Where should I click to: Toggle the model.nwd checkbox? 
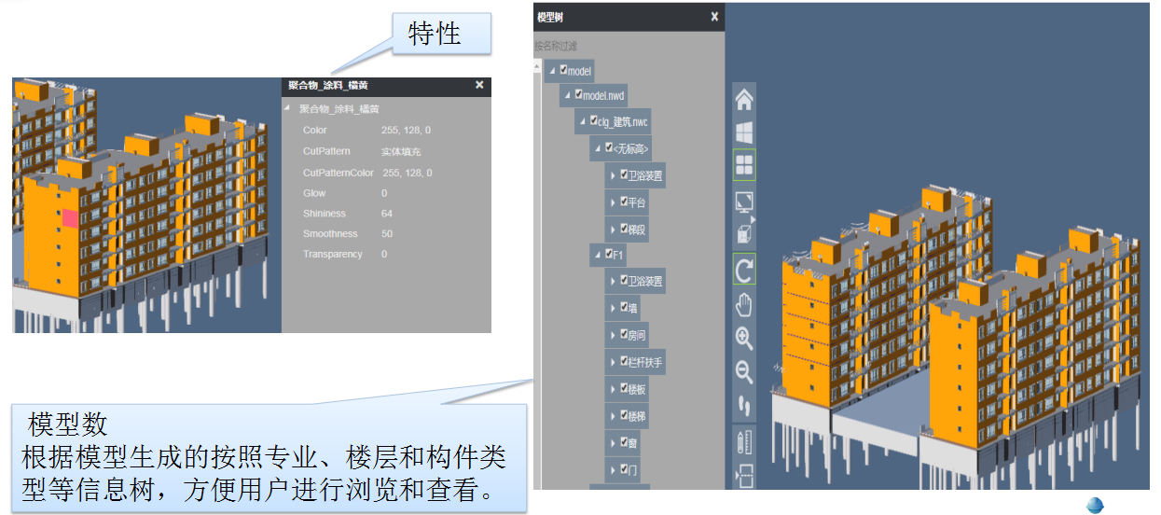click(x=578, y=94)
